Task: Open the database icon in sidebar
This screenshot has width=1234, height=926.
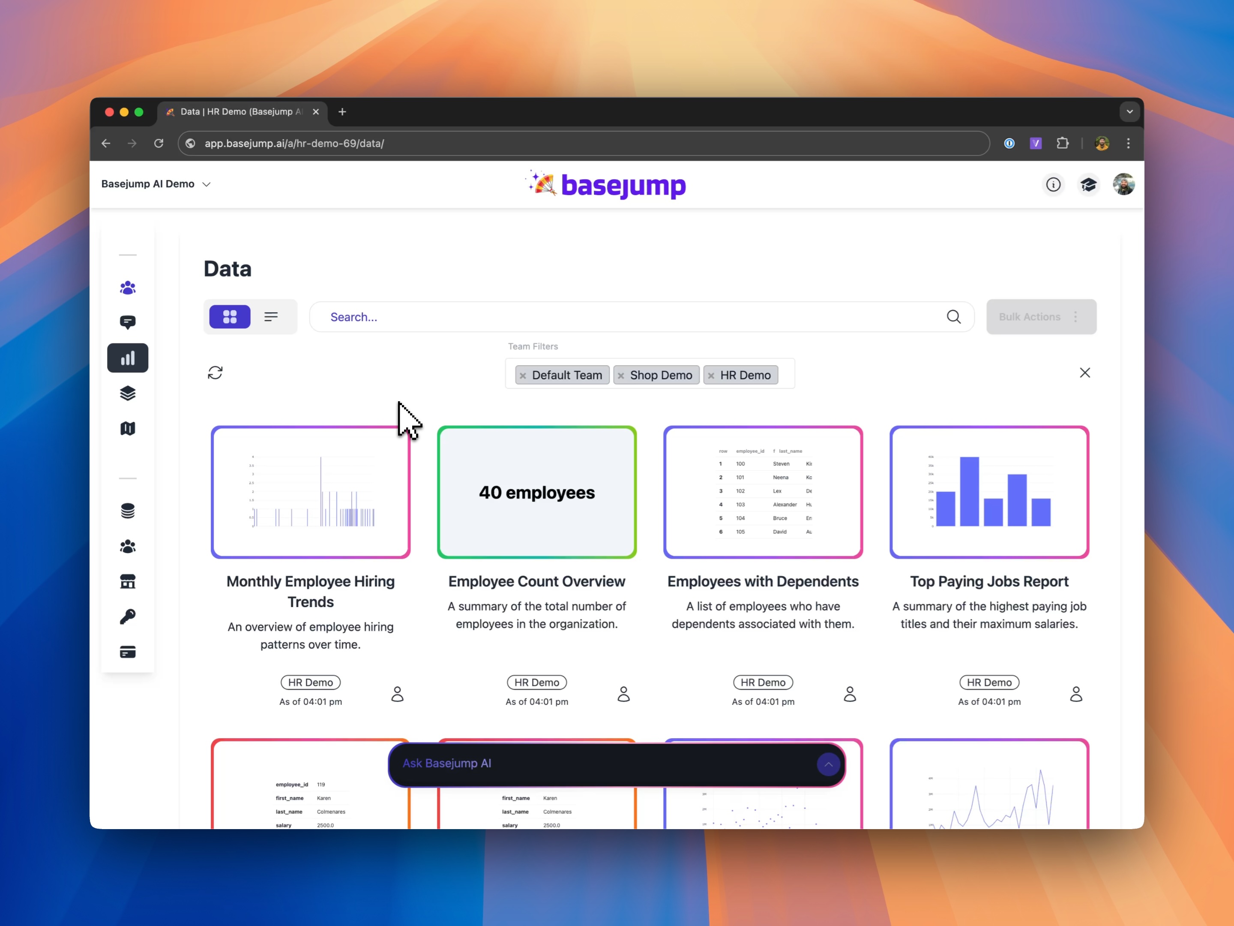Action: (128, 511)
